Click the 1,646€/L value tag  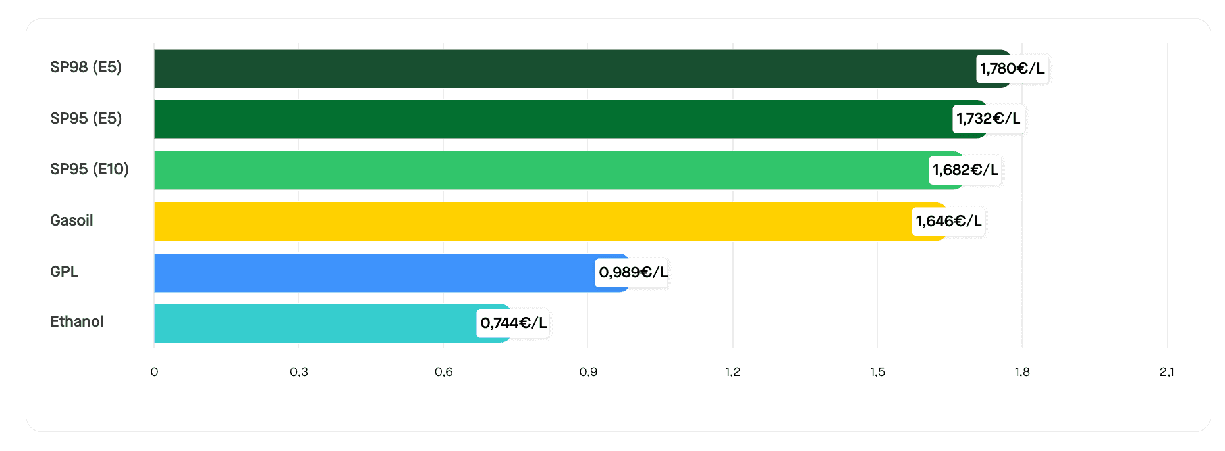948,222
